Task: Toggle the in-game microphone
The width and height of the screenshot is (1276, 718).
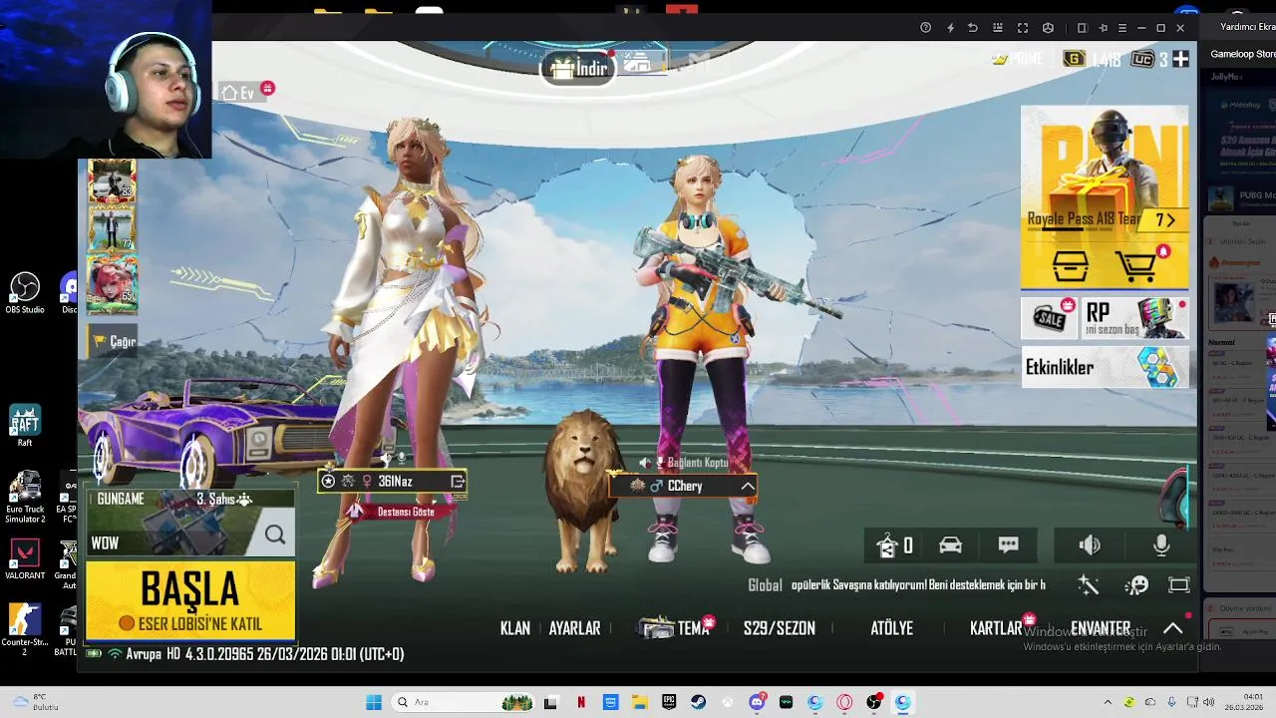Action: 1161,545
